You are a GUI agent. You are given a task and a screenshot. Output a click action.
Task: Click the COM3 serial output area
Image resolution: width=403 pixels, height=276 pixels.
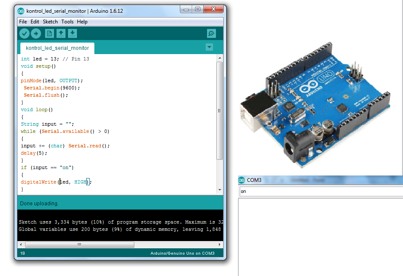pos(321,237)
